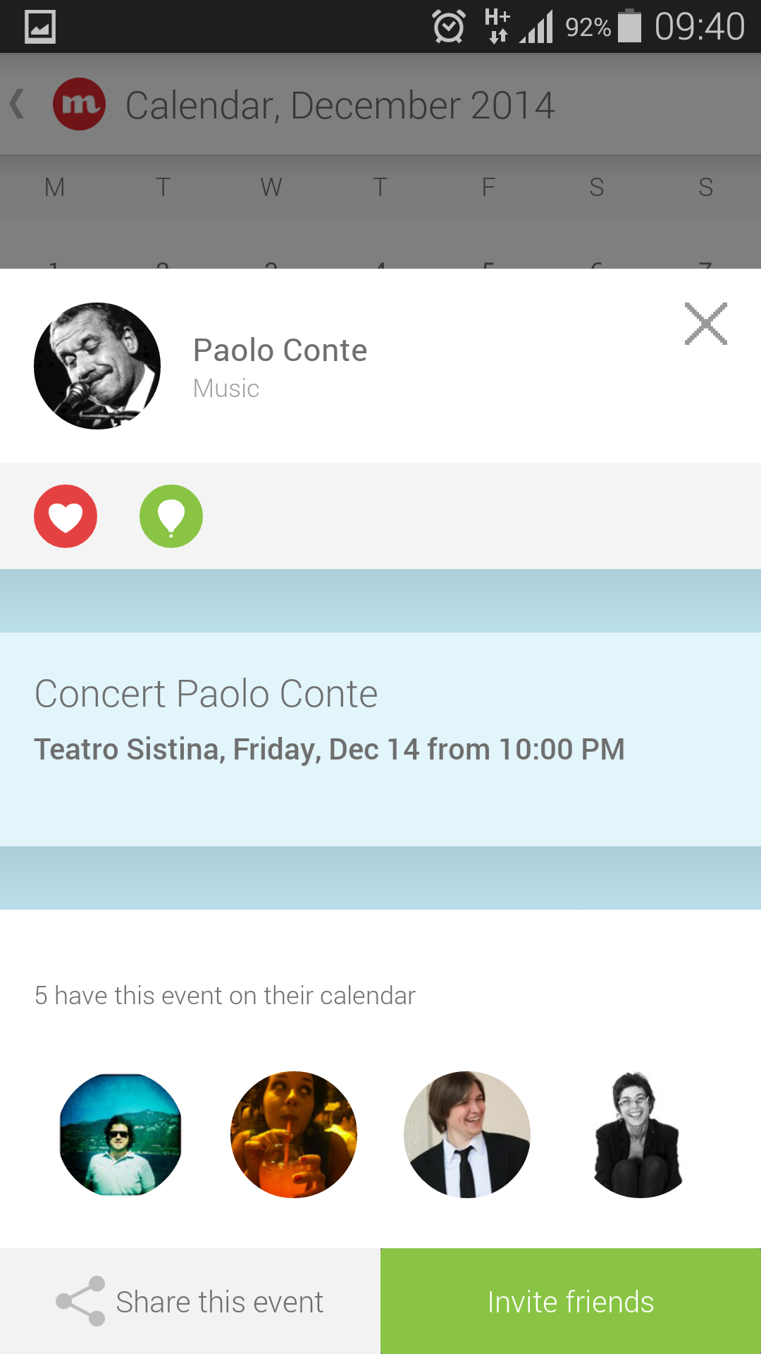The height and width of the screenshot is (1354, 761).
Task: Close the Paolo Conte event popup
Action: click(705, 324)
